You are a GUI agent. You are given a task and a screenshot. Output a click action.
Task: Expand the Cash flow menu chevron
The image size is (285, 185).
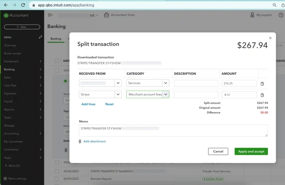[40, 85]
